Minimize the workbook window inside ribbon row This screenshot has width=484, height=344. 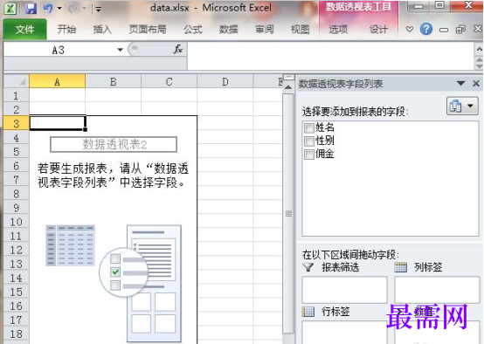444,30
